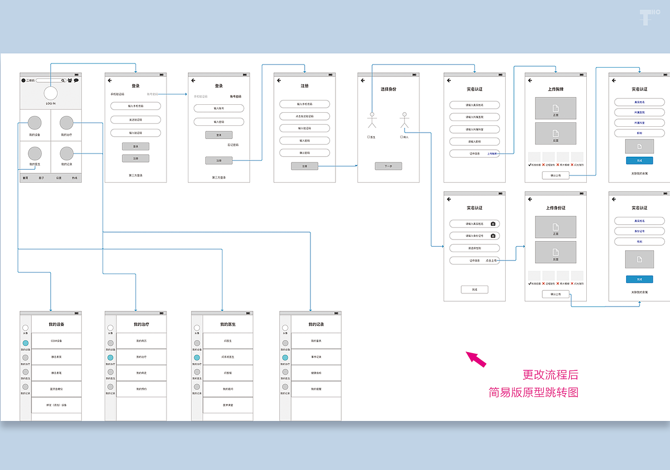670x470 pixels.
Task: Open the group people icon on the home screen
Action: point(70,81)
